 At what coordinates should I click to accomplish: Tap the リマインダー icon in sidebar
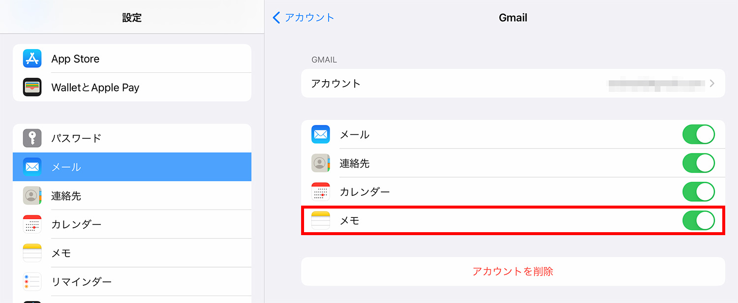[32, 282]
